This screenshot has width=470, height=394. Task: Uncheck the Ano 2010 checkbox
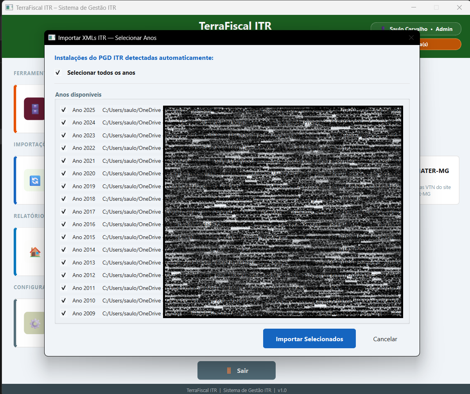coord(64,300)
